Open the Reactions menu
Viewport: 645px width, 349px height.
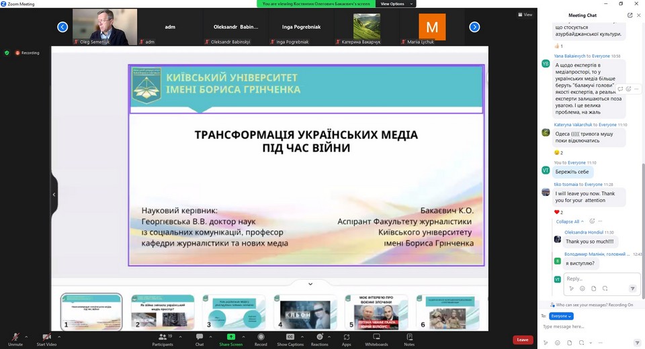[x=319, y=338]
